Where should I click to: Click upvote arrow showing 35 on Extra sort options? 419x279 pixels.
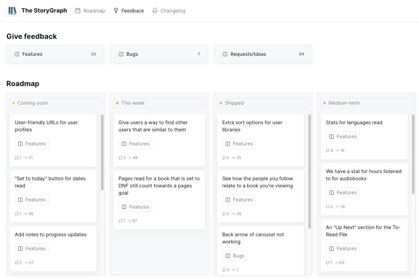click(234, 158)
